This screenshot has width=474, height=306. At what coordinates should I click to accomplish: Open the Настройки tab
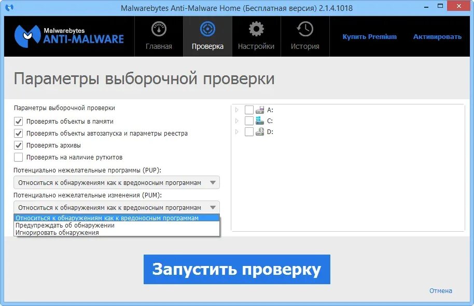point(256,36)
